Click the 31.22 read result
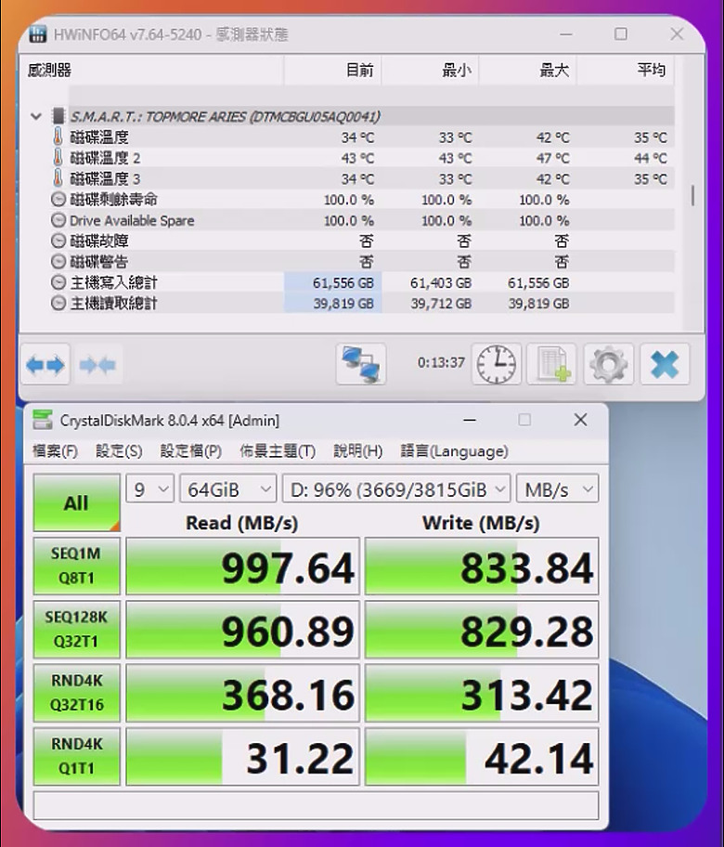This screenshot has width=724, height=847. point(242,756)
